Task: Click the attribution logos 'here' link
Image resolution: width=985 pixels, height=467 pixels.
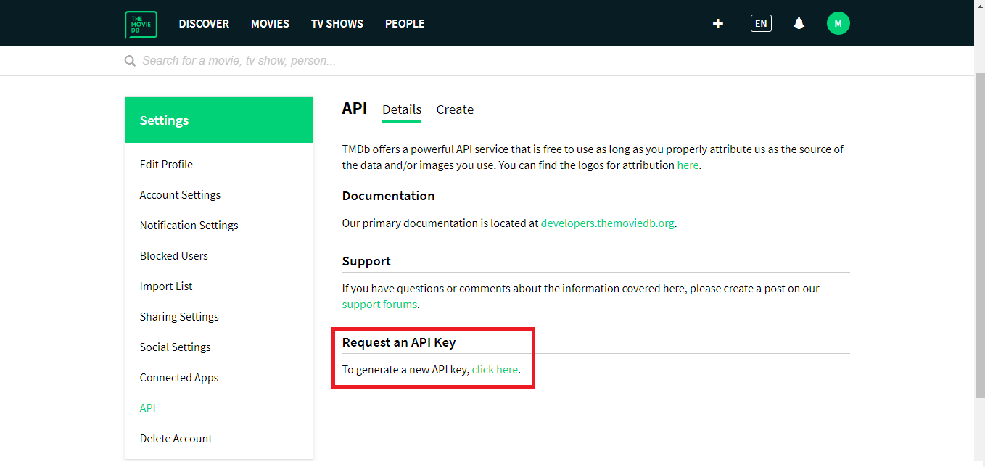Action: (688, 165)
